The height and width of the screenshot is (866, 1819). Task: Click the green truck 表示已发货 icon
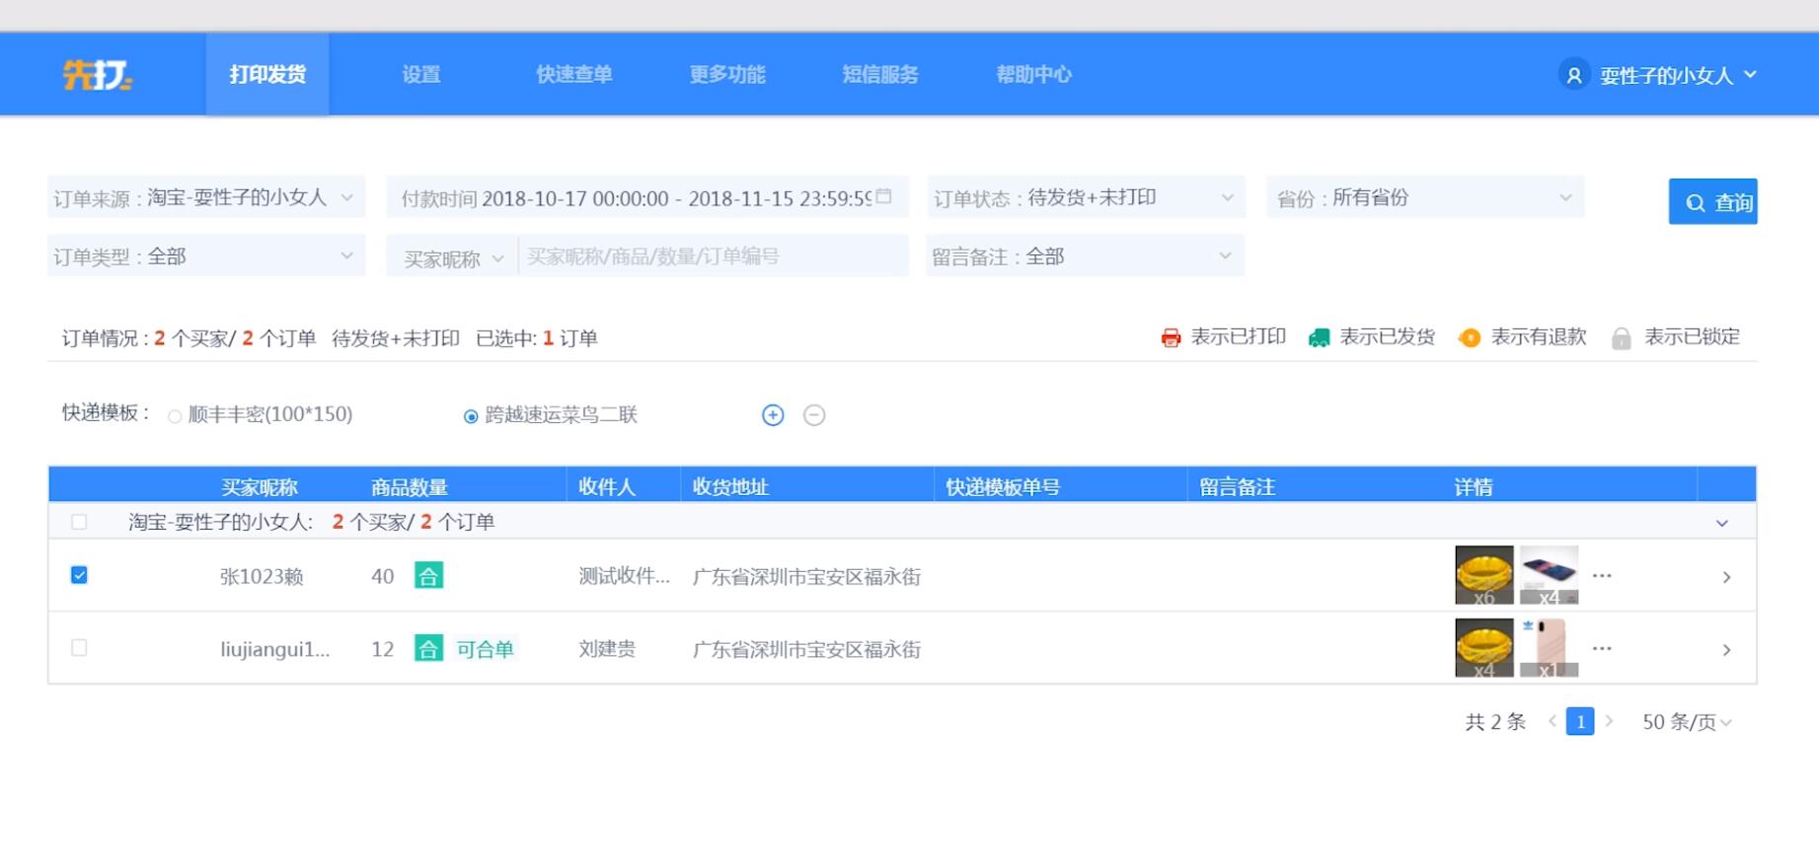click(x=1319, y=337)
